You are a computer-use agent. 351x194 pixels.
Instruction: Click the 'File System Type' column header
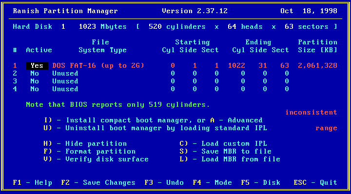pyautogui.click(x=103, y=46)
